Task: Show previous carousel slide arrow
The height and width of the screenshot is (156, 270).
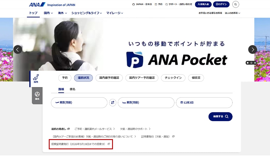Action: point(18,49)
